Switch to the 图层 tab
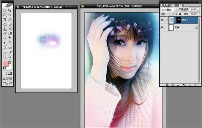The image size is (202, 128). 177,5
